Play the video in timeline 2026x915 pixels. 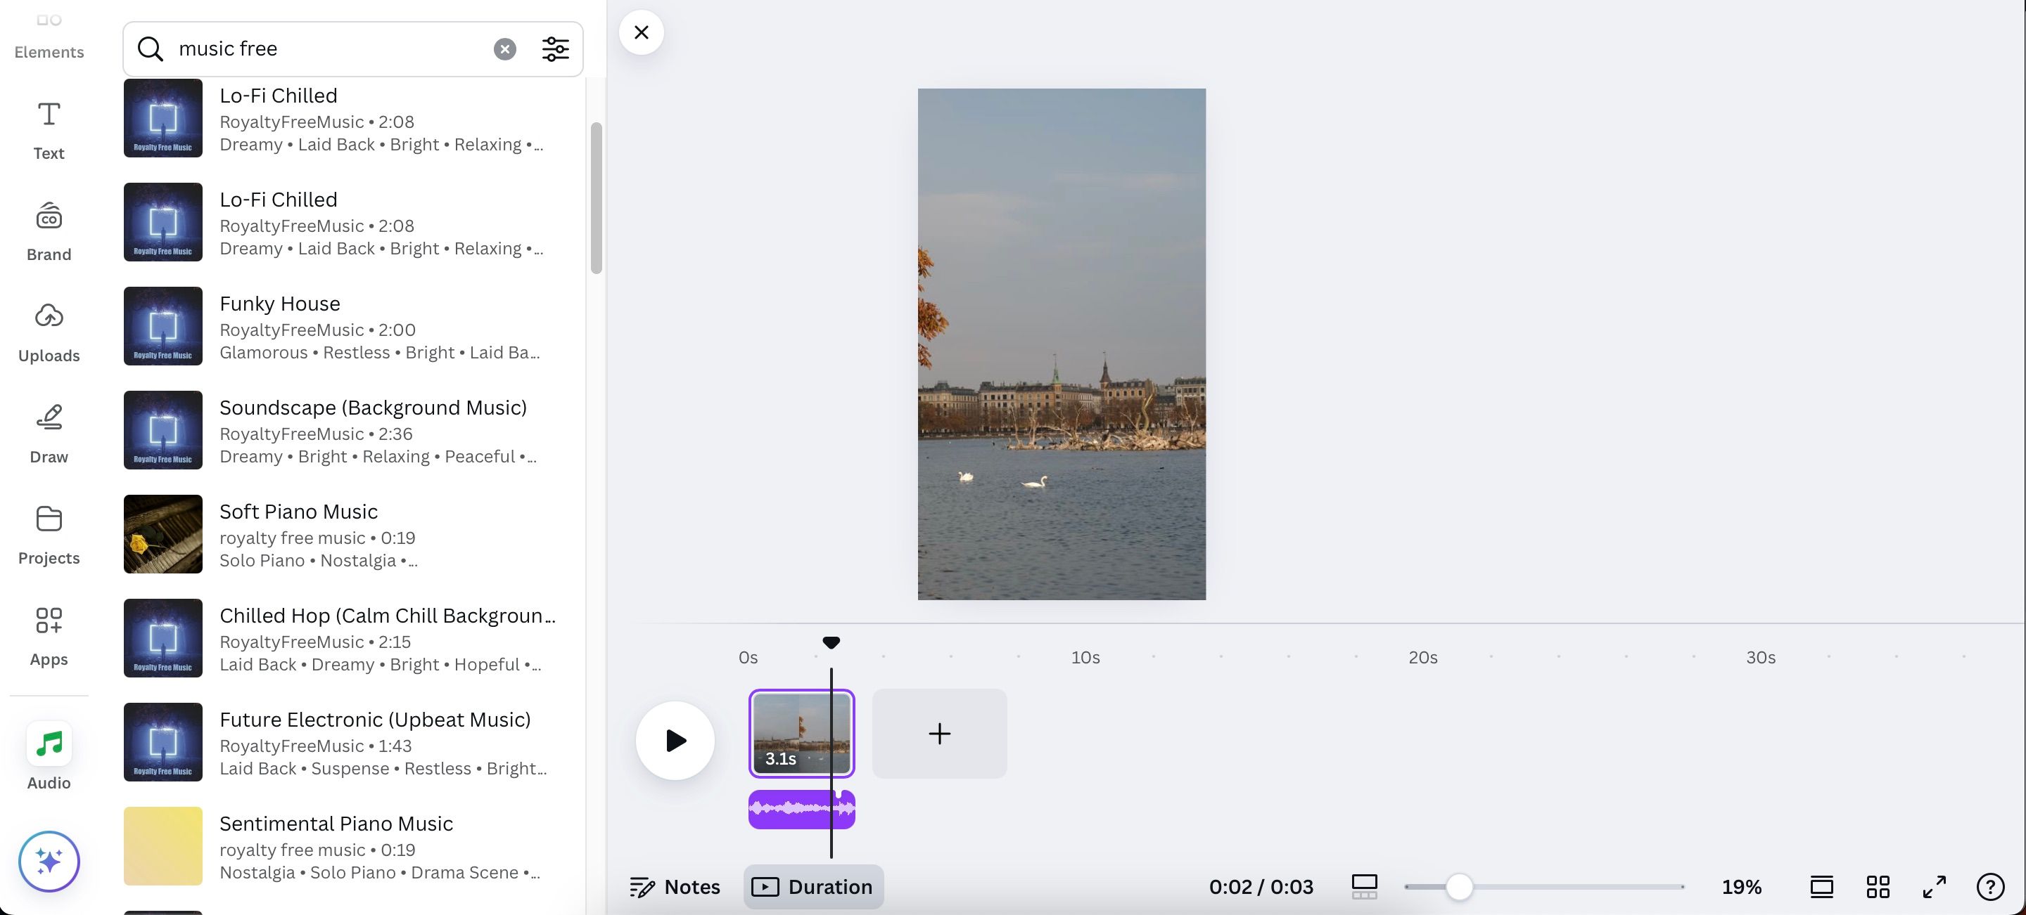(675, 738)
